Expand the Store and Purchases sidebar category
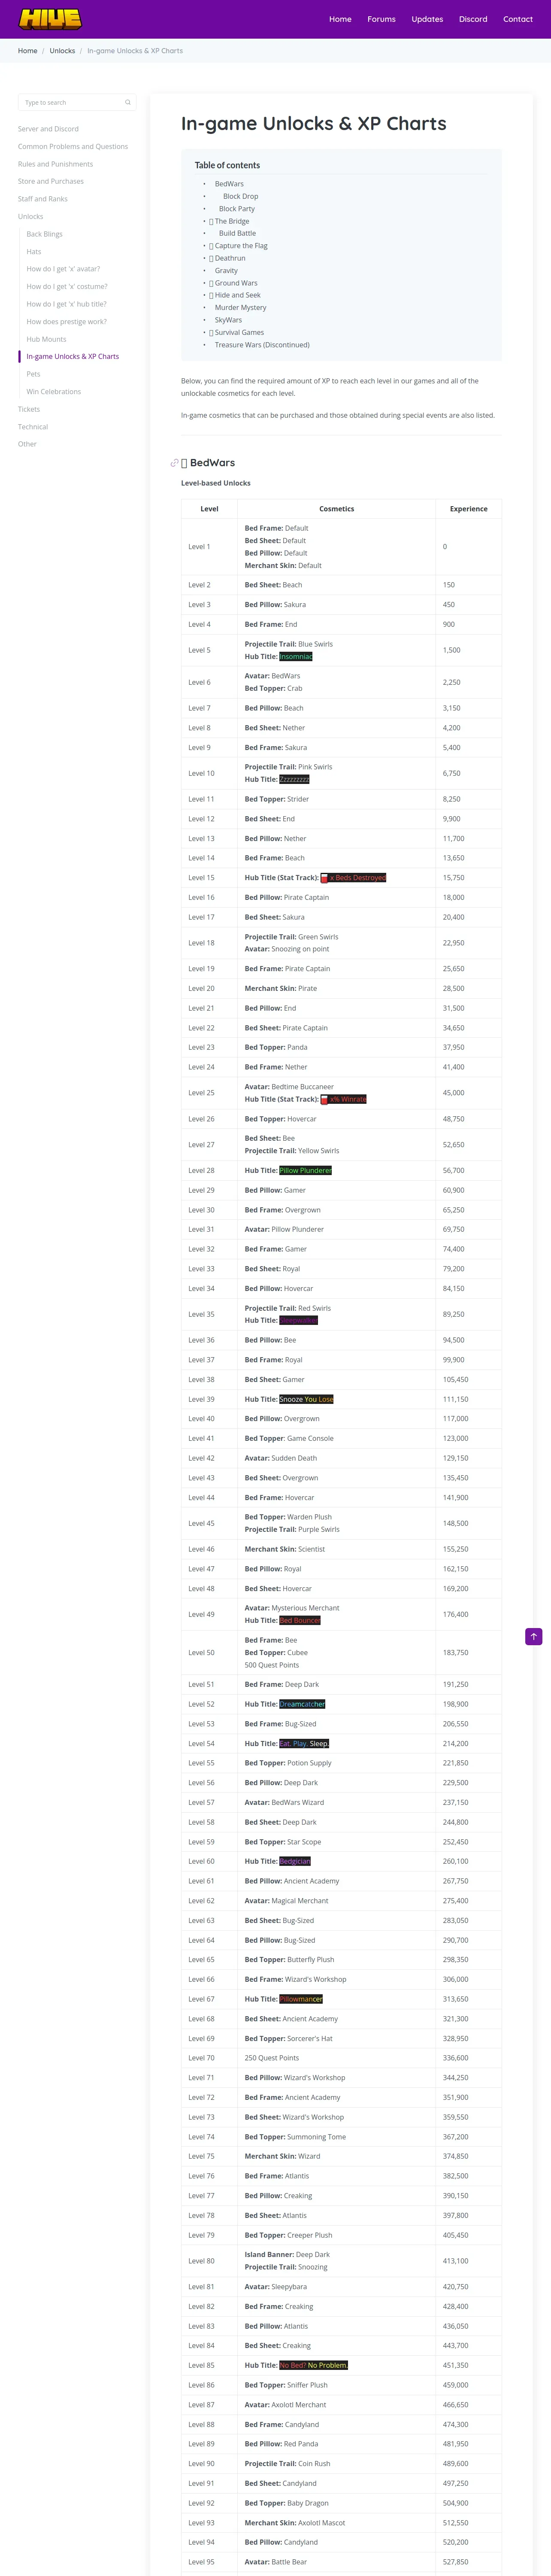This screenshot has width=551, height=2576. (x=51, y=182)
